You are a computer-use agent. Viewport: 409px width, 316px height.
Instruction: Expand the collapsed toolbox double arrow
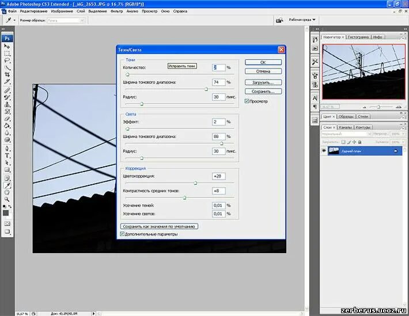(x=3, y=29)
